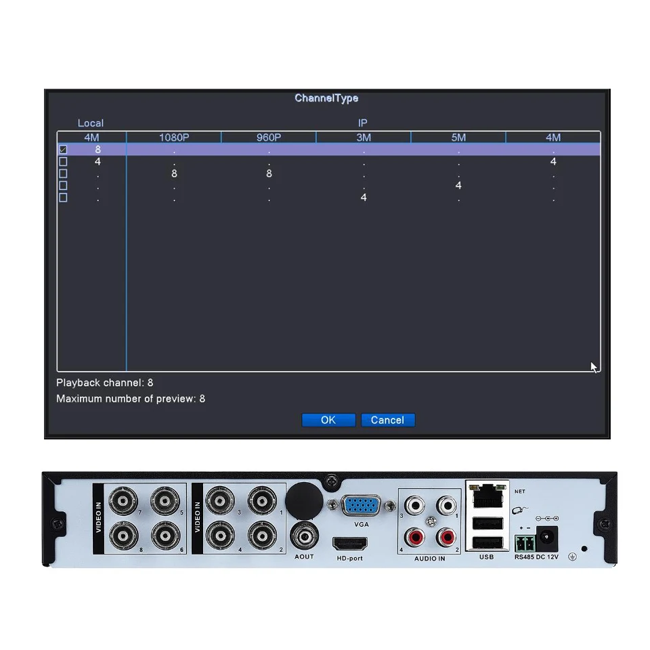650x650 pixels.
Task: Click the Local group label
Action: pyautogui.click(x=90, y=123)
